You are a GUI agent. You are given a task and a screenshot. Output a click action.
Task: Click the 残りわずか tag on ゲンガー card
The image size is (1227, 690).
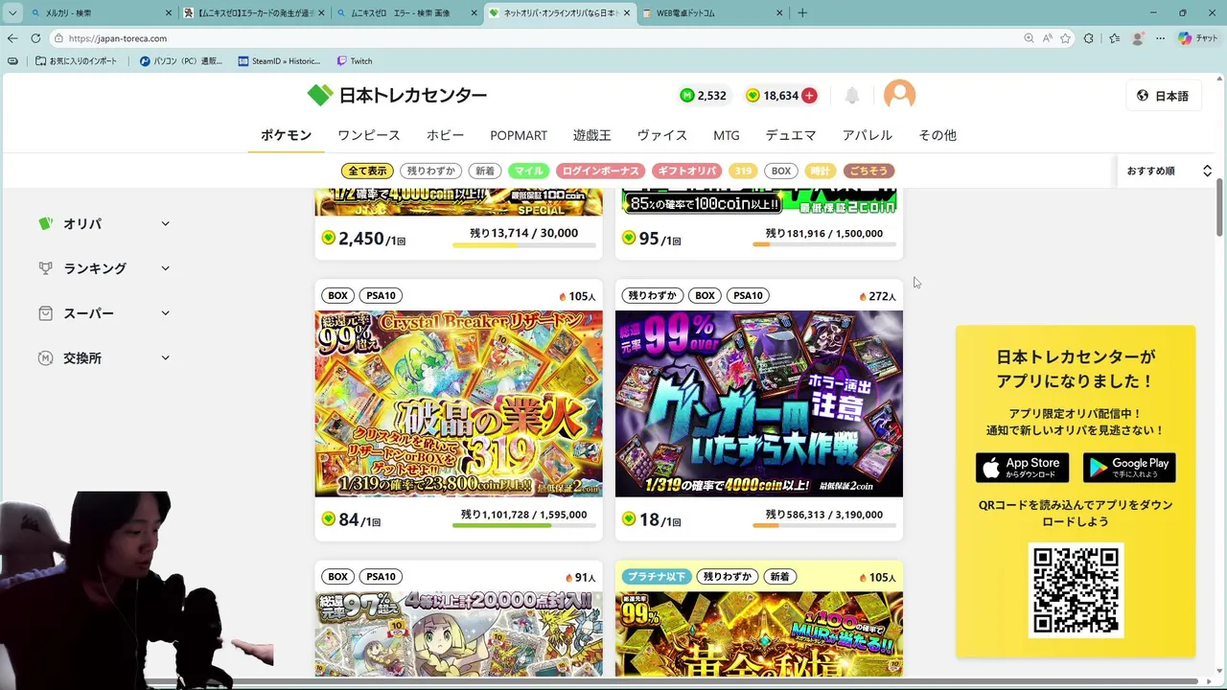[x=652, y=296]
